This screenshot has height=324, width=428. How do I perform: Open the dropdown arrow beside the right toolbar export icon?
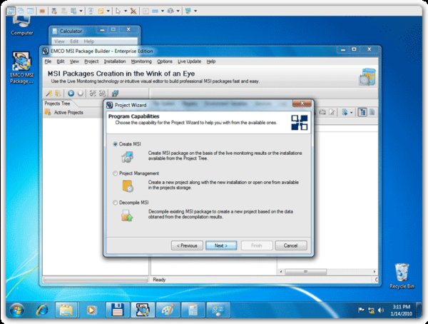[351, 113]
